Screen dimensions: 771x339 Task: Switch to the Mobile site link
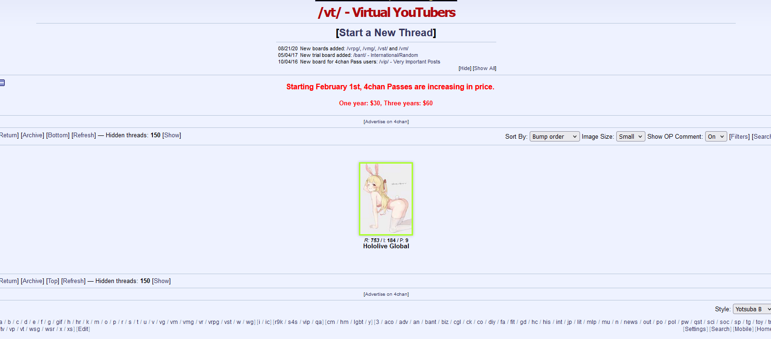[743, 329]
